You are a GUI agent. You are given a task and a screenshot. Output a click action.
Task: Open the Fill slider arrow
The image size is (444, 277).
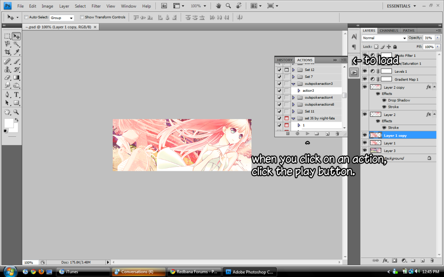438,47
